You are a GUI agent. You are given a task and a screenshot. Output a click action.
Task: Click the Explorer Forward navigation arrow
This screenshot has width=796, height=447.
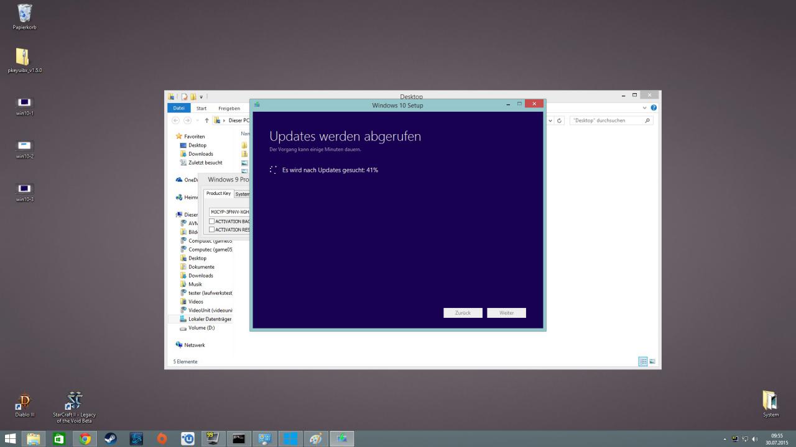(188, 120)
